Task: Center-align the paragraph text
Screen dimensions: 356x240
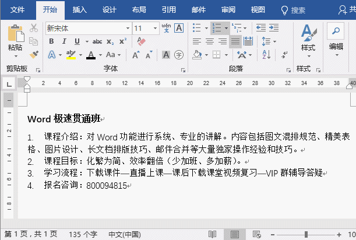Action: point(209,41)
